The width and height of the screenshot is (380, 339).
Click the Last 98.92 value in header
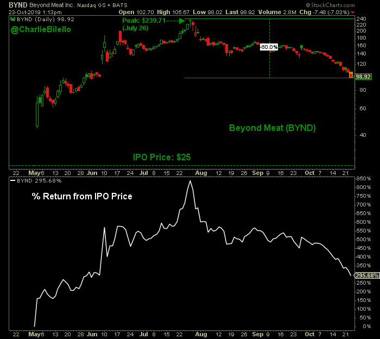240,12
